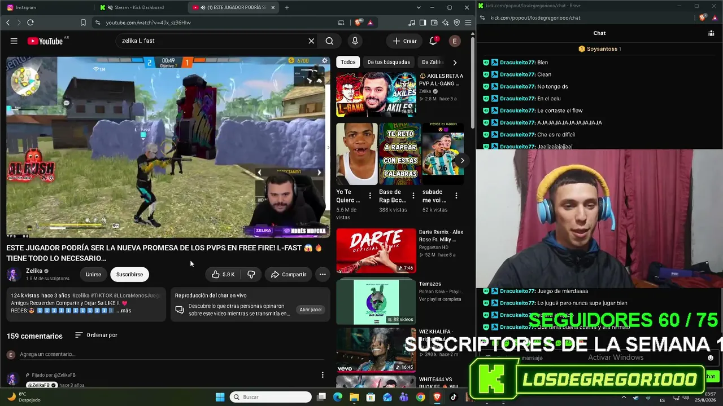Open the account avatar labeled E

[455, 41]
